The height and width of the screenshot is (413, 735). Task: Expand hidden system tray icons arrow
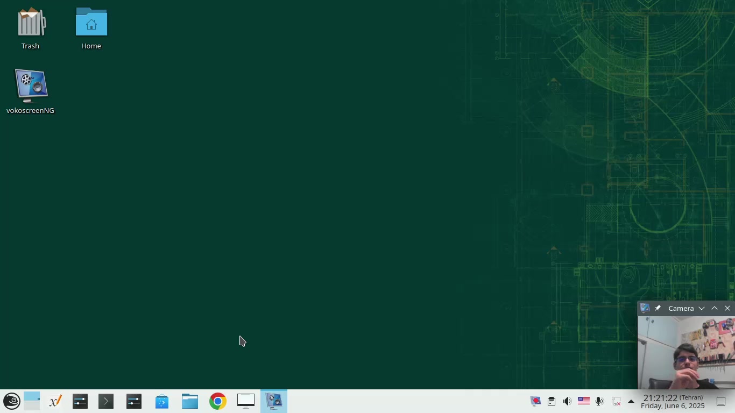pyautogui.click(x=631, y=401)
